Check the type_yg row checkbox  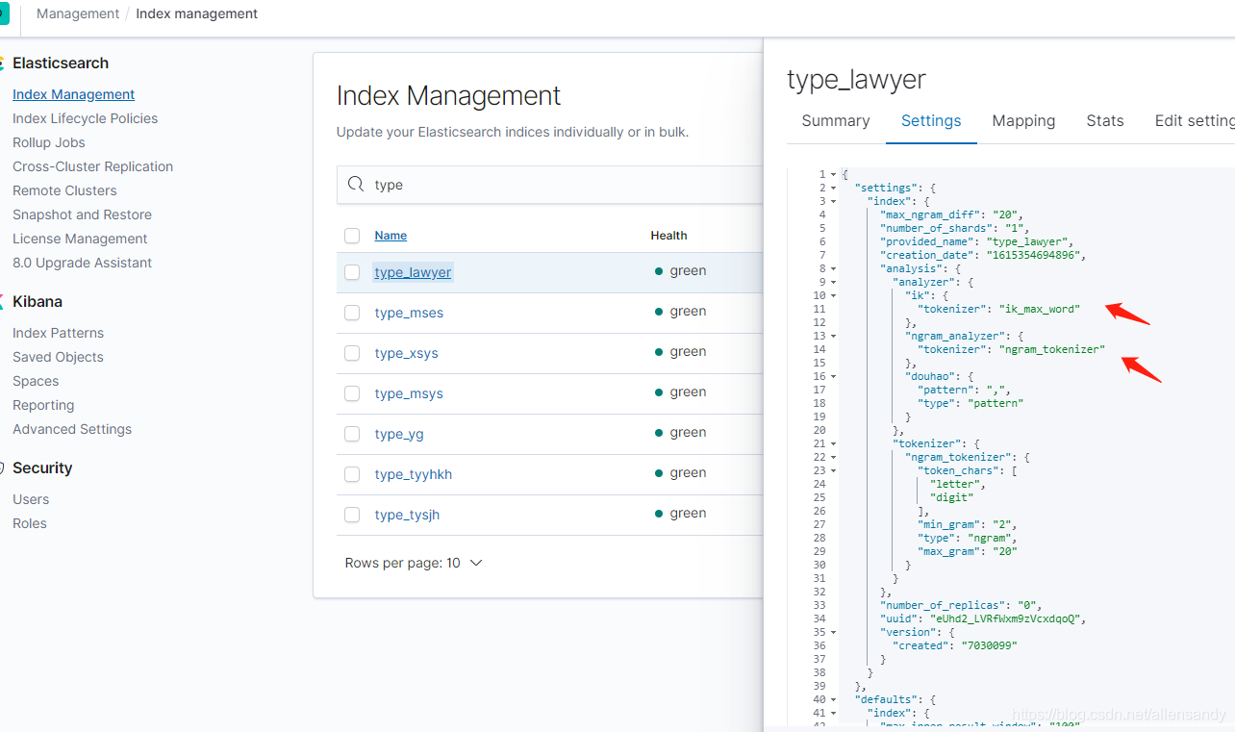click(352, 434)
